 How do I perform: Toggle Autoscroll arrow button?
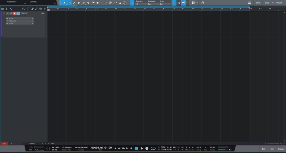pyautogui.click(x=183, y=3)
